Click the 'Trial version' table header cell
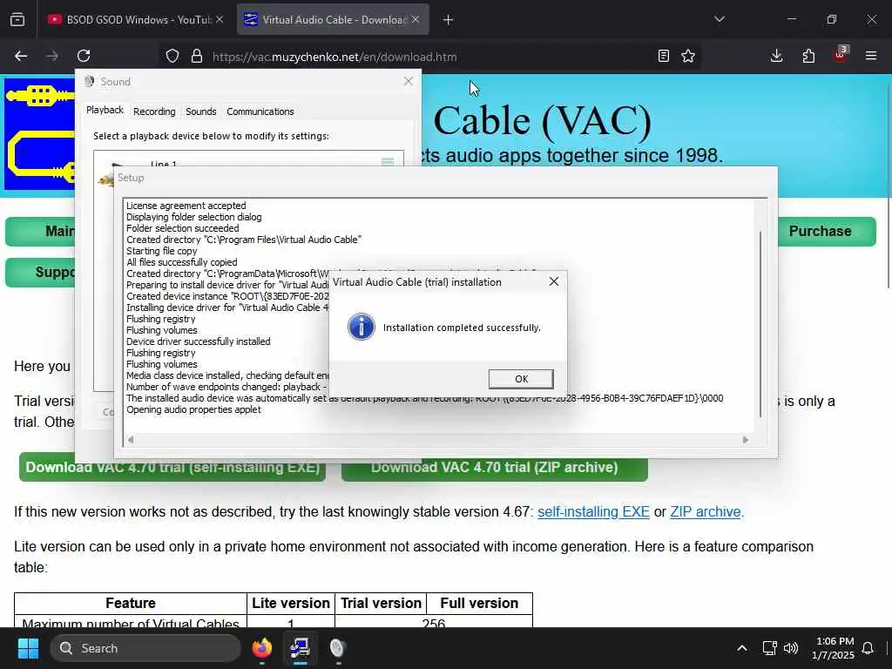The width and height of the screenshot is (892, 669). 382,604
